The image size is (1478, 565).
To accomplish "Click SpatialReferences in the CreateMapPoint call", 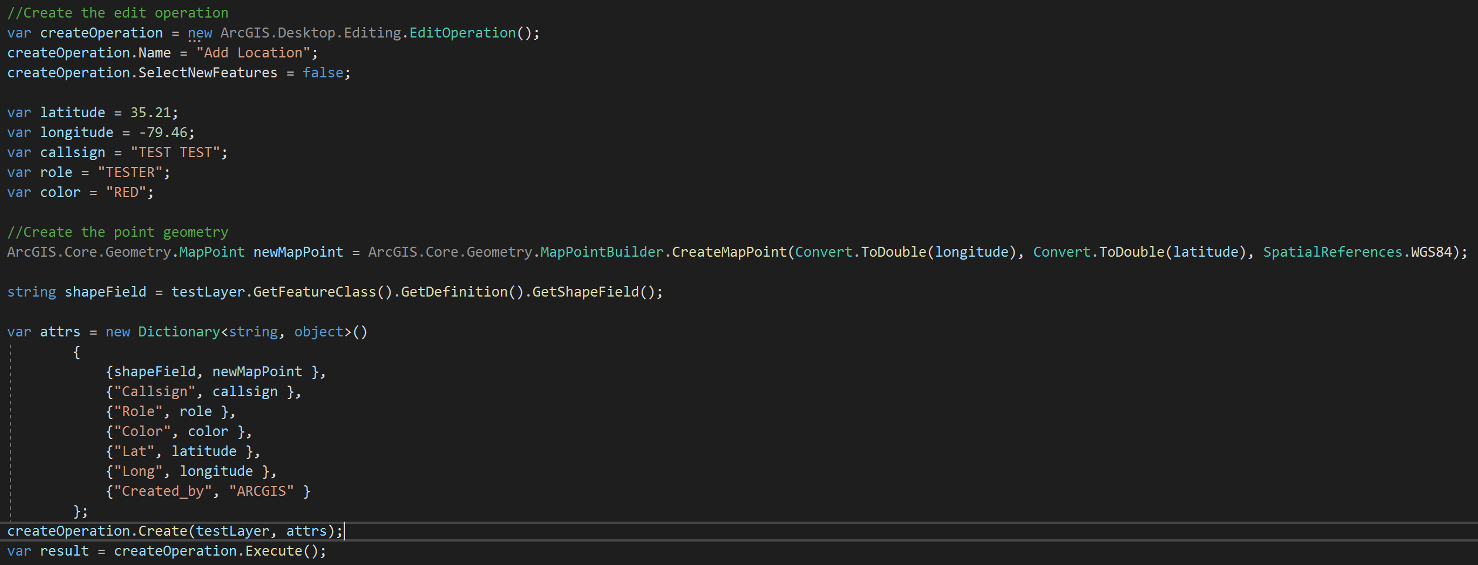I will (1332, 252).
